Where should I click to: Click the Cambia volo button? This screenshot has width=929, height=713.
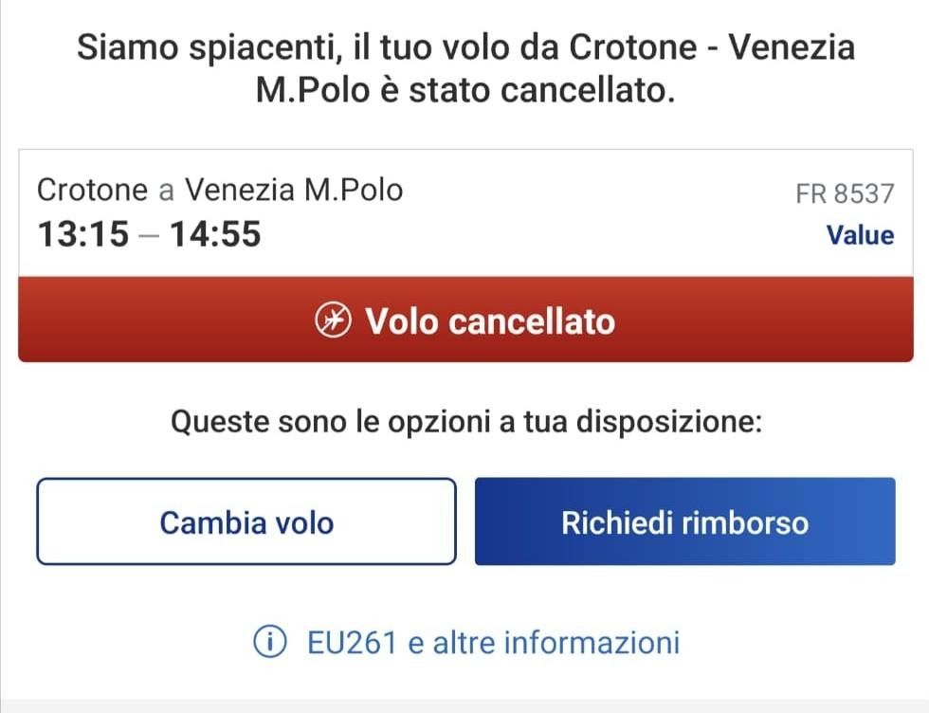246,521
